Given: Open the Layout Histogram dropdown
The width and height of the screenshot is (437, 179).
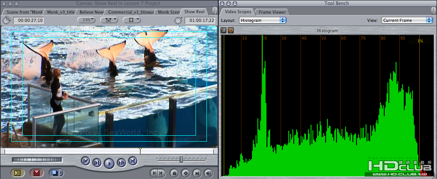Looking at the screenshot, I should 262,20.
